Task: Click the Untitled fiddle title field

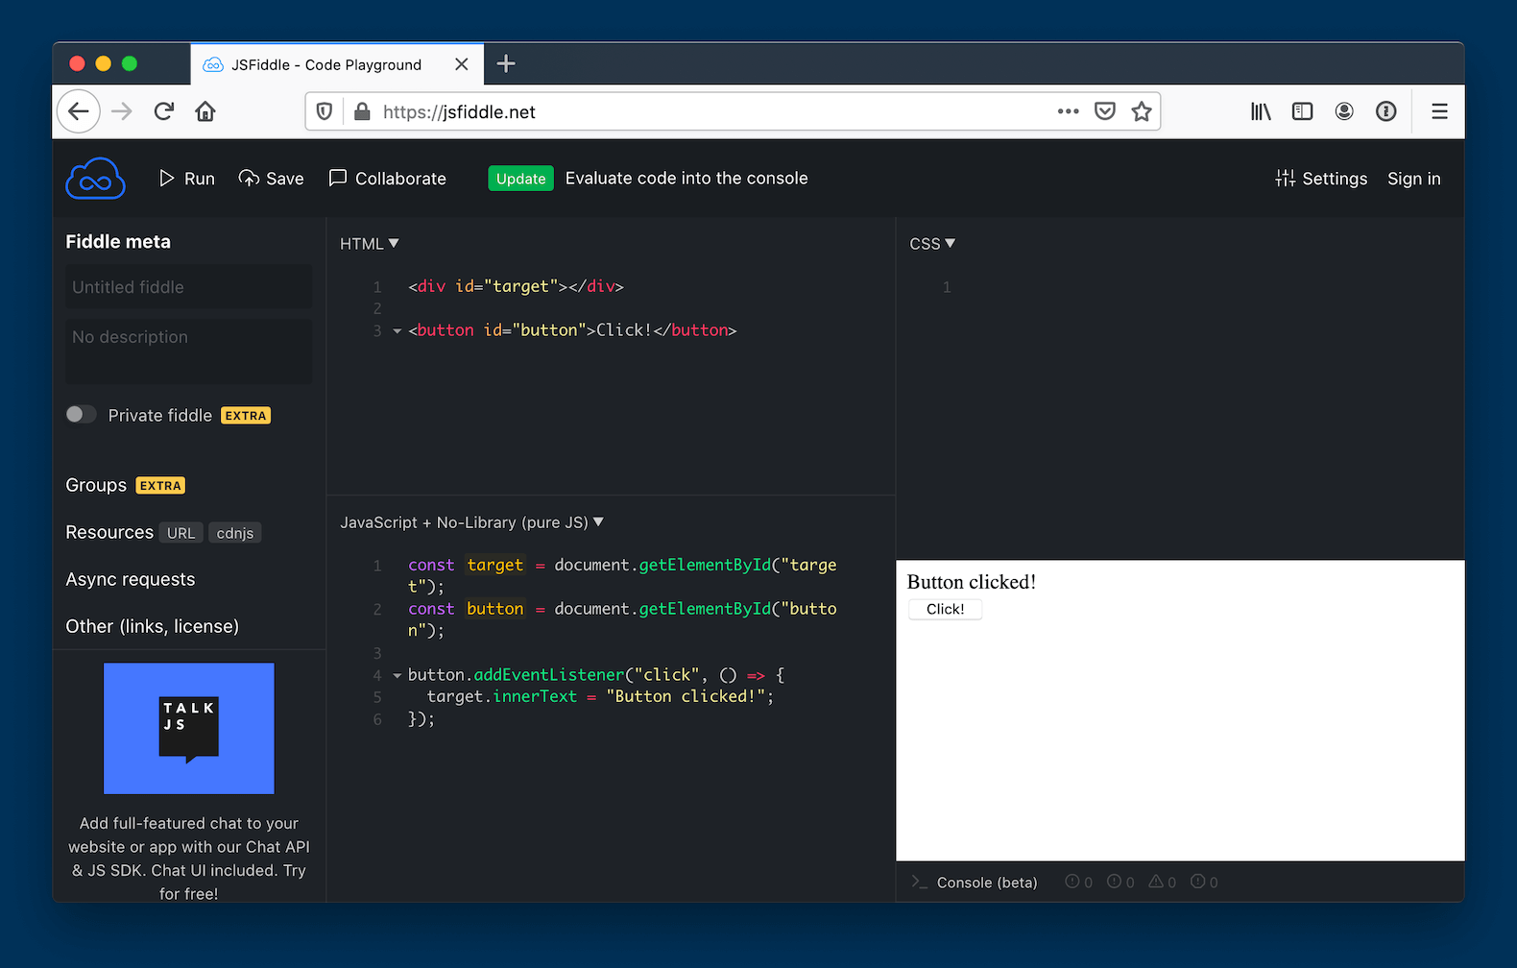Action: point(188,287)
